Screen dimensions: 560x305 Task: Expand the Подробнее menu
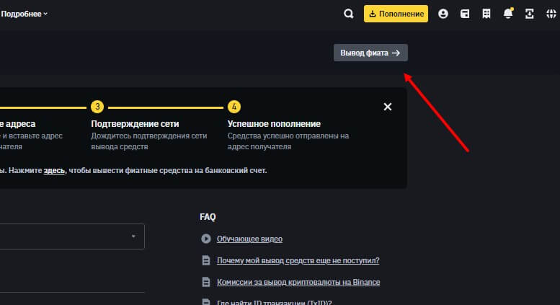[25, 14]
